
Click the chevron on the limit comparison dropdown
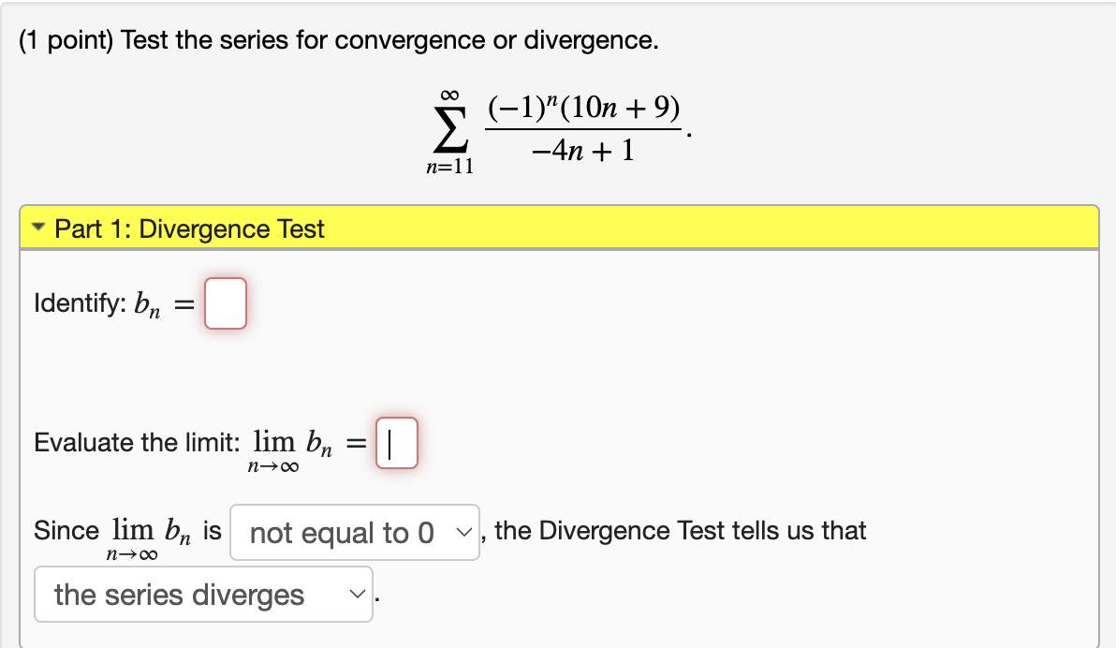coord(466,532)
